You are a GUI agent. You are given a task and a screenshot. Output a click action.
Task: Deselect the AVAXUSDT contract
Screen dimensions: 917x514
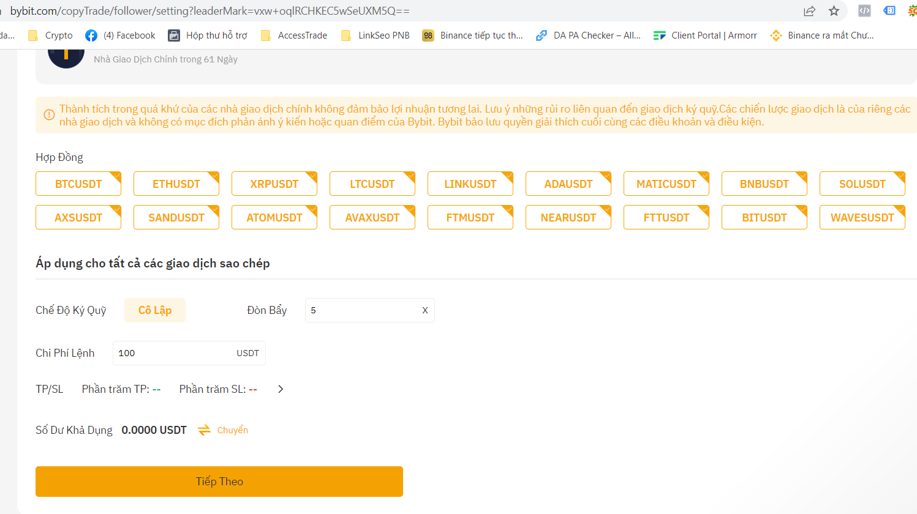[372, 217]
